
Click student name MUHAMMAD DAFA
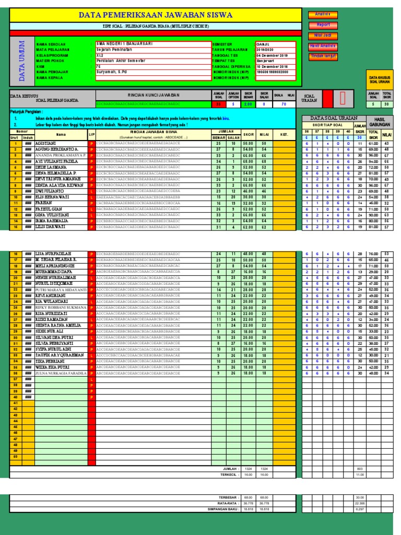(x=54, y=272)
